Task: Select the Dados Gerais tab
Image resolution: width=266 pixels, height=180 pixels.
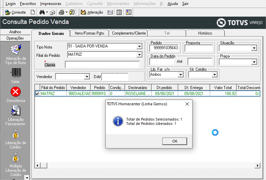Action: (51, 34)
